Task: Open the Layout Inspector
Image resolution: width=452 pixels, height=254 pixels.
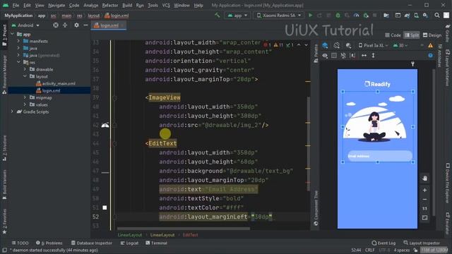Action: [422, 243]
